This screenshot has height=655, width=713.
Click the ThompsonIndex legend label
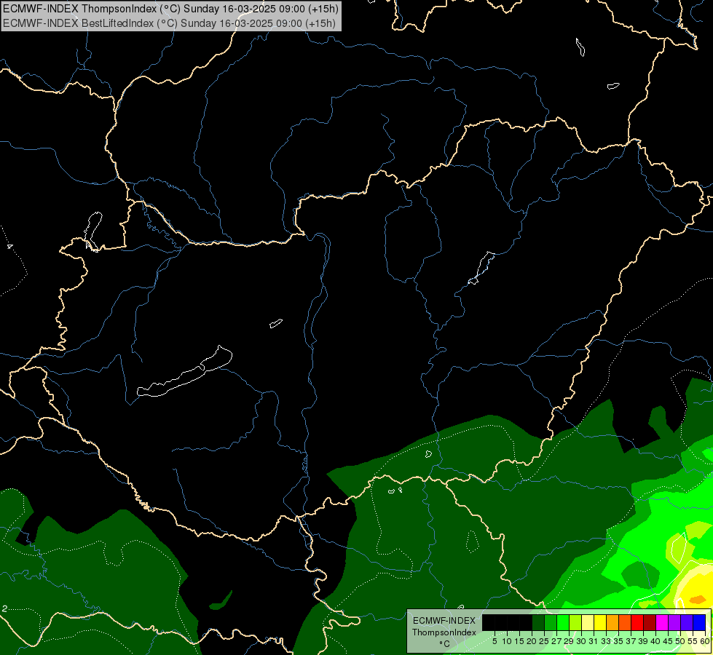point(444,632)
